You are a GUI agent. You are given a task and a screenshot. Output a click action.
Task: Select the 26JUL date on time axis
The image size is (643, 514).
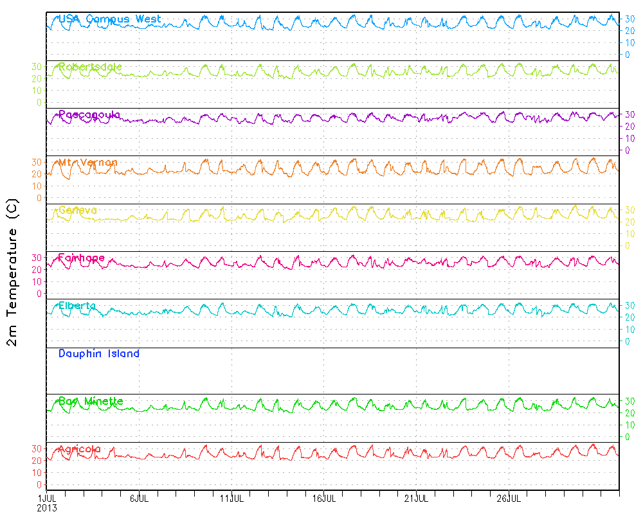[509, 498]
